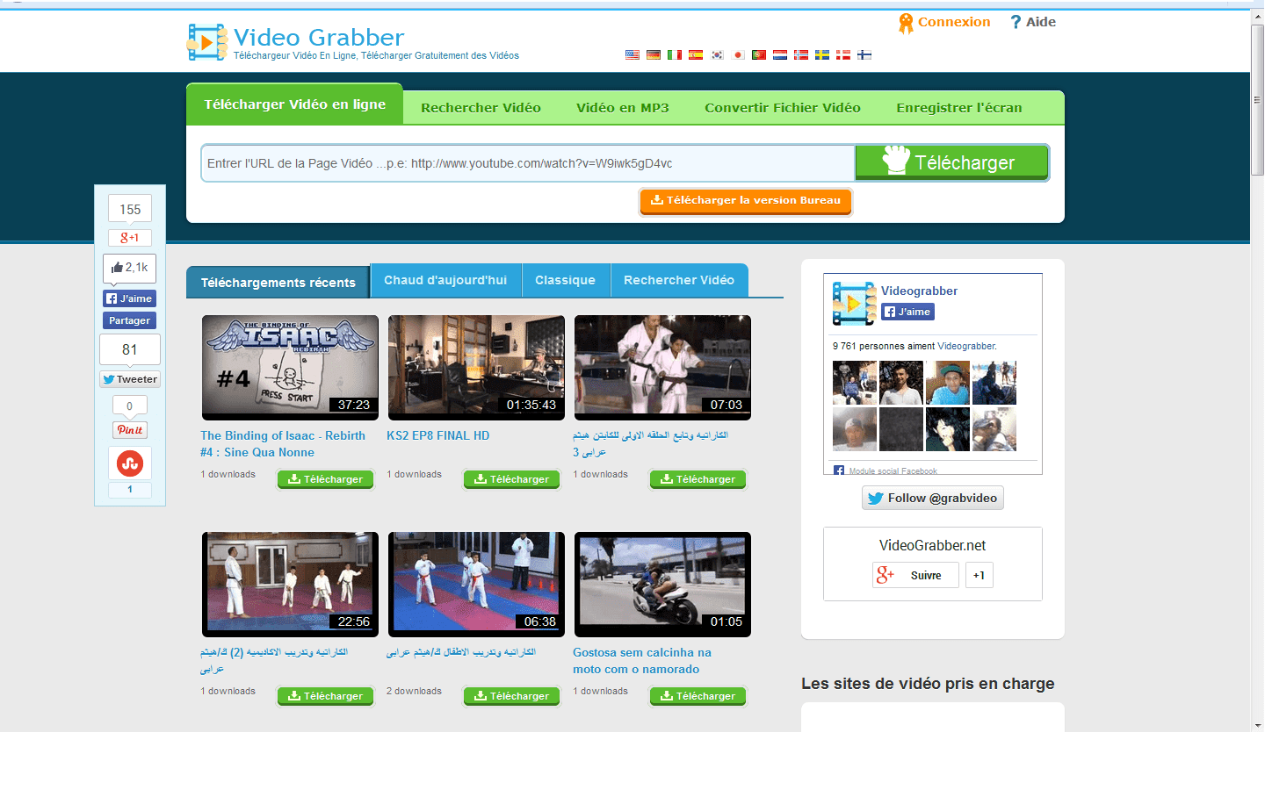
Task: Download the Binding of Isaac video
Action: pos(325,479)
